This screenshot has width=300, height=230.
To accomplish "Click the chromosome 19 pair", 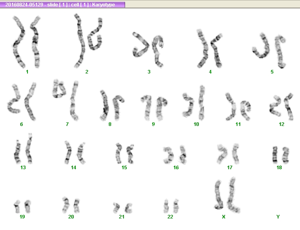I will click(x=22, y=206).
